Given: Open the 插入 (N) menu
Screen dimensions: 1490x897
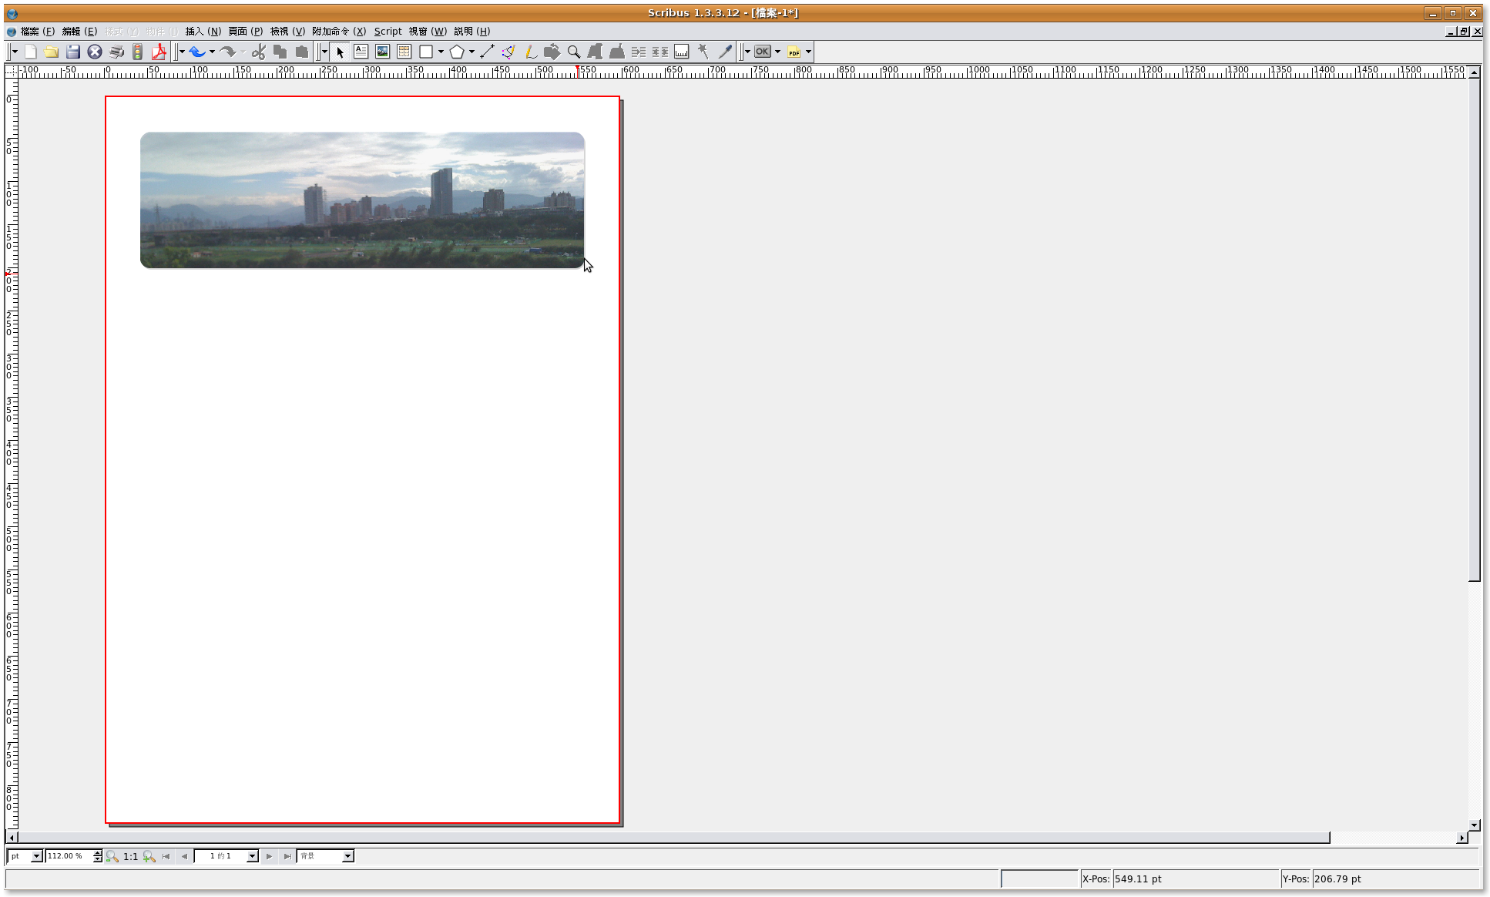Looking at the screenshot, I should coord(203,32).
